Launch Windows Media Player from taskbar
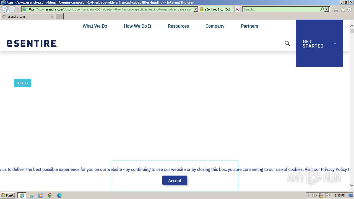The width and height of the screenshot is (354, 199). coord(41,195)
